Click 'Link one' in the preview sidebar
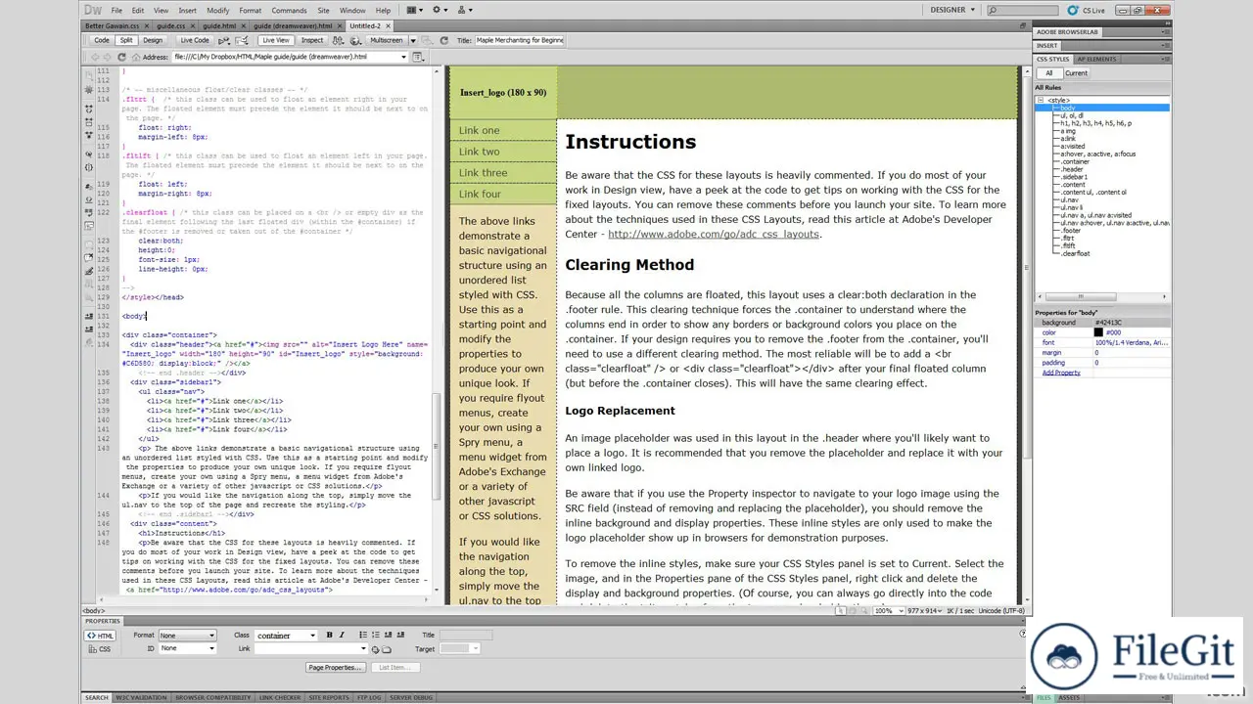The height and width of the screenshot is (704, 1253). [480, 130]
